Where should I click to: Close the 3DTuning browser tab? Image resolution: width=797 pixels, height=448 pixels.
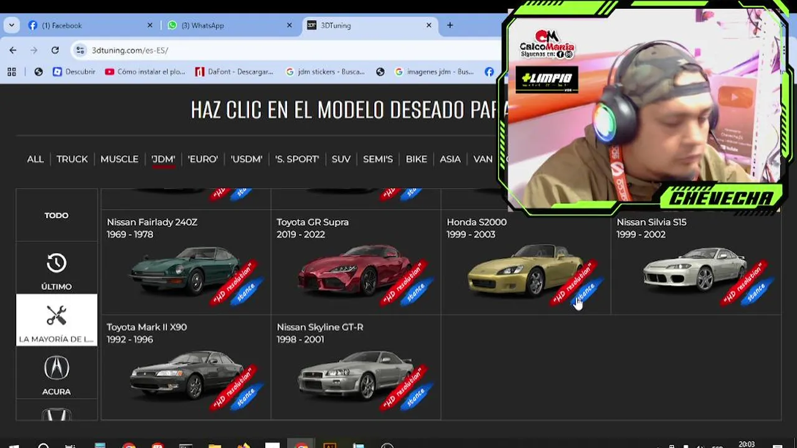tap(428, 26)
